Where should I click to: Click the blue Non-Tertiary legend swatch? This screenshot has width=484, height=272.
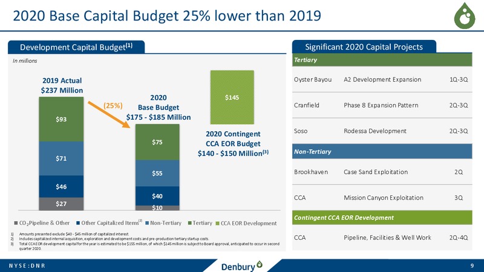(147, 223)
